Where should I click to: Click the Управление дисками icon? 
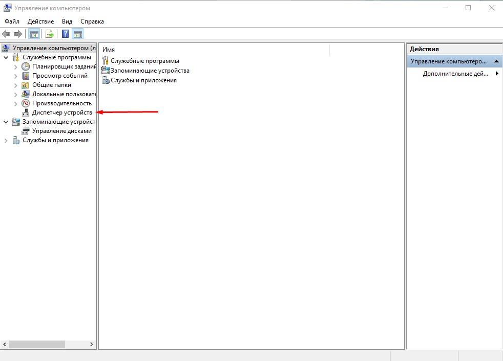(x=25, y=131)
